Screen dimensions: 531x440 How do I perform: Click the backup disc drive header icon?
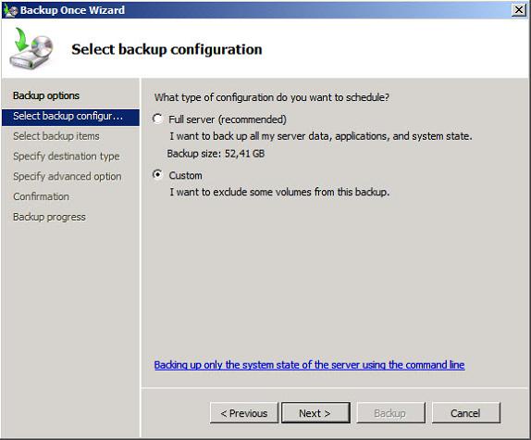click(x=31, y=48)
